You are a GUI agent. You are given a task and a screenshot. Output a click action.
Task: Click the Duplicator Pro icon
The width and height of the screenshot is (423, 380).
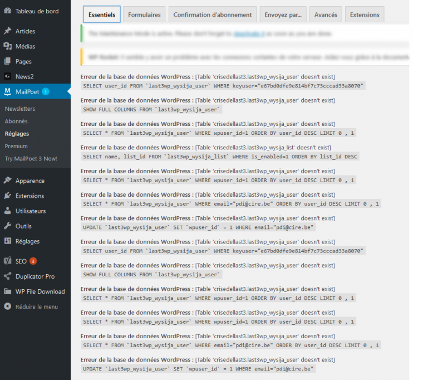8,276
